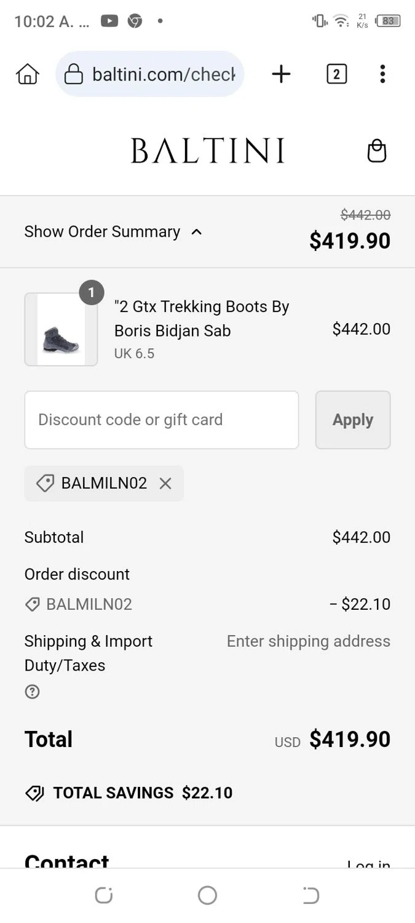Click the Baltini logo
Screen dimensions: 415x923
click(x=207, y=151)
